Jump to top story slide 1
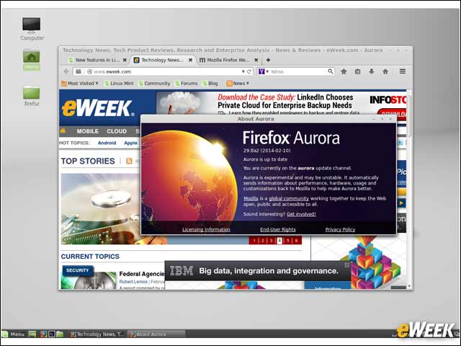Image resolution: width=461 pixels, height=346 pixels. point(254,241)
